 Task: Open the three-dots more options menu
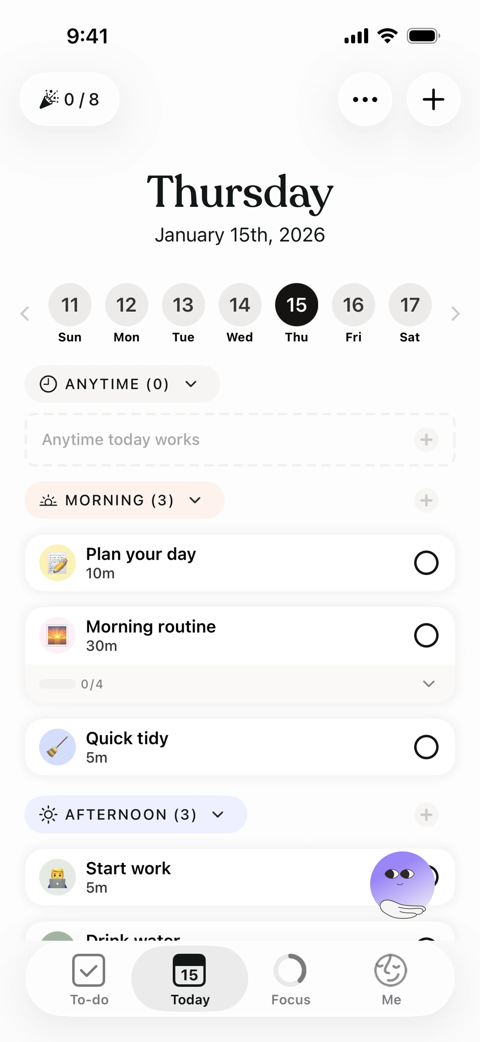(x=365, y=99)
